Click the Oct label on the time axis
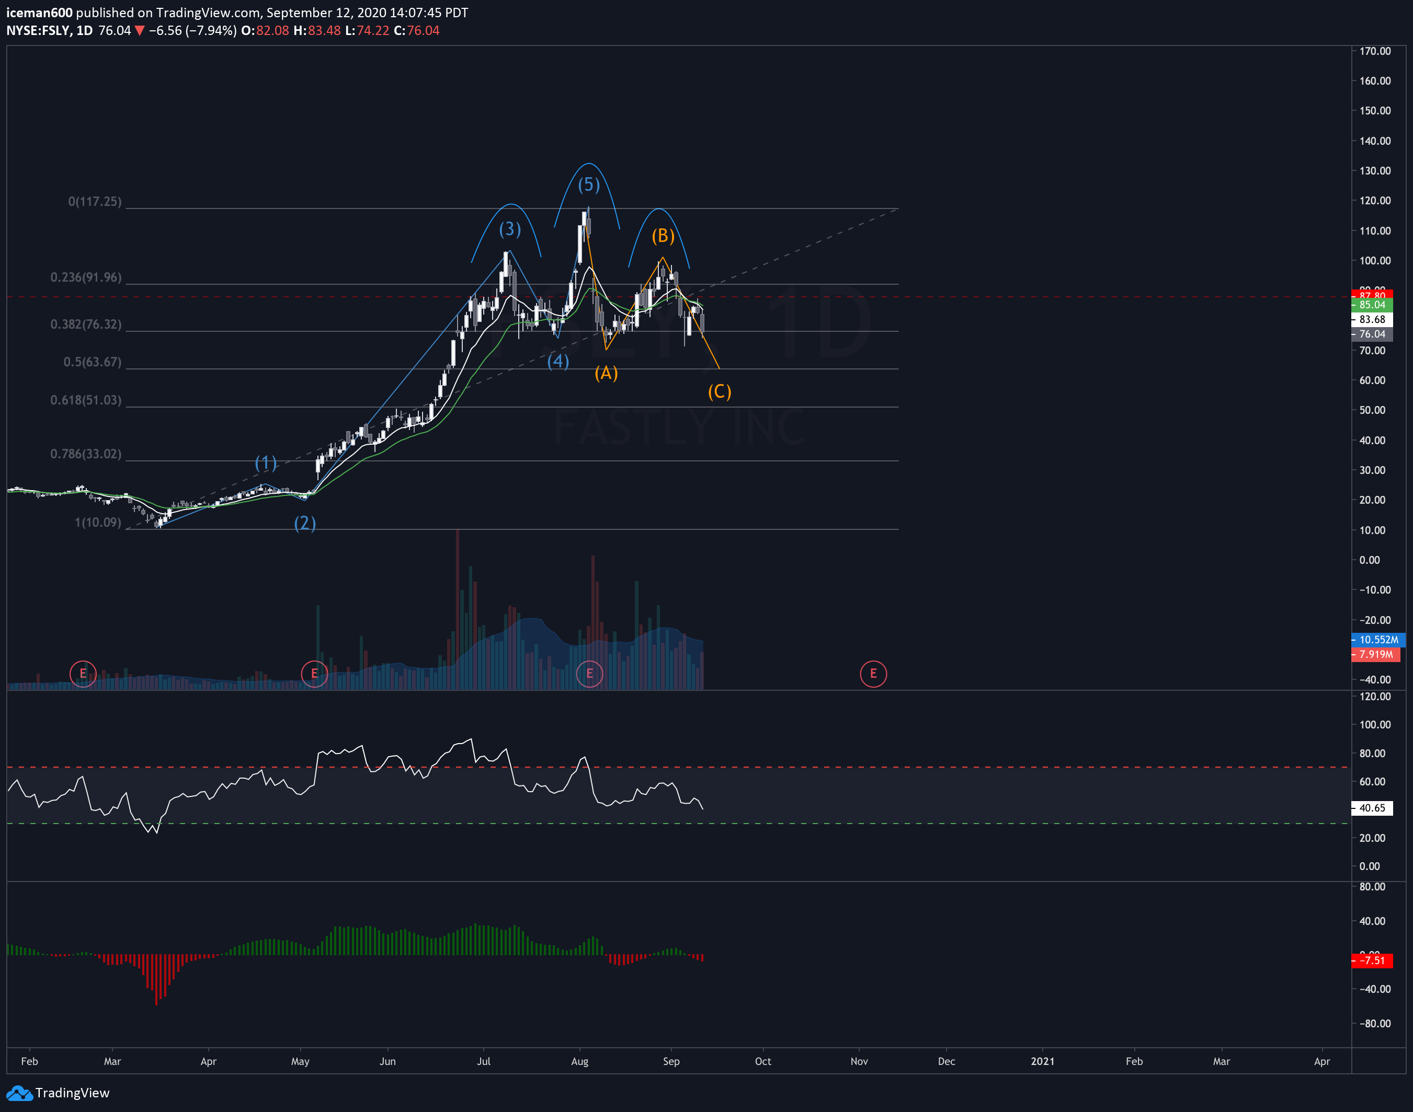Screen dimensions: 1413x1112 point(763,1061)
